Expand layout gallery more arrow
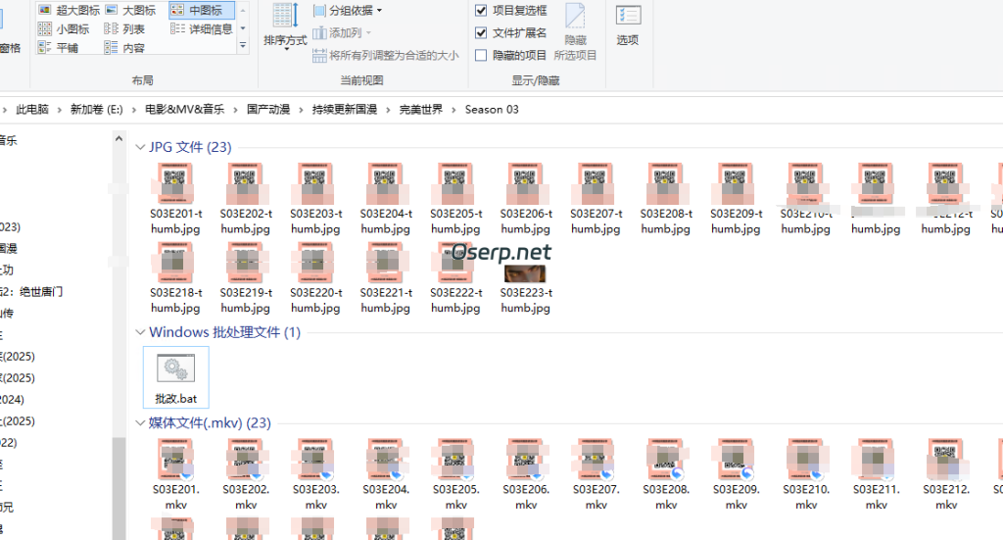The image size is (1003, 540). 243,45
